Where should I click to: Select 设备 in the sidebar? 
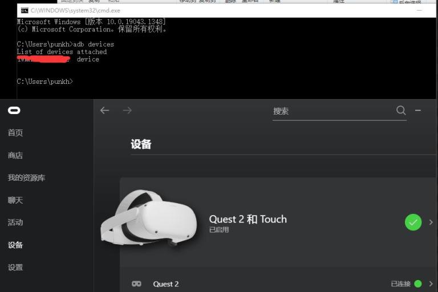click(15, 245)
